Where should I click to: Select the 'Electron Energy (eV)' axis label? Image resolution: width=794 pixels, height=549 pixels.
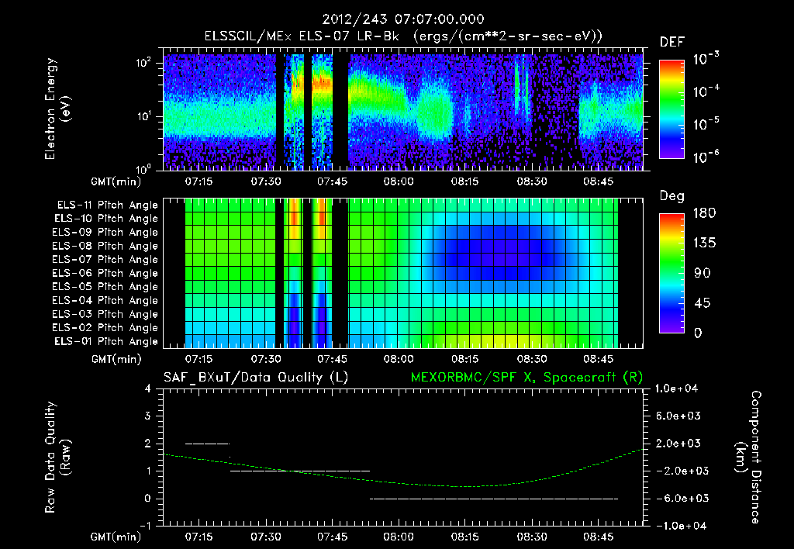tap(57, 109)
